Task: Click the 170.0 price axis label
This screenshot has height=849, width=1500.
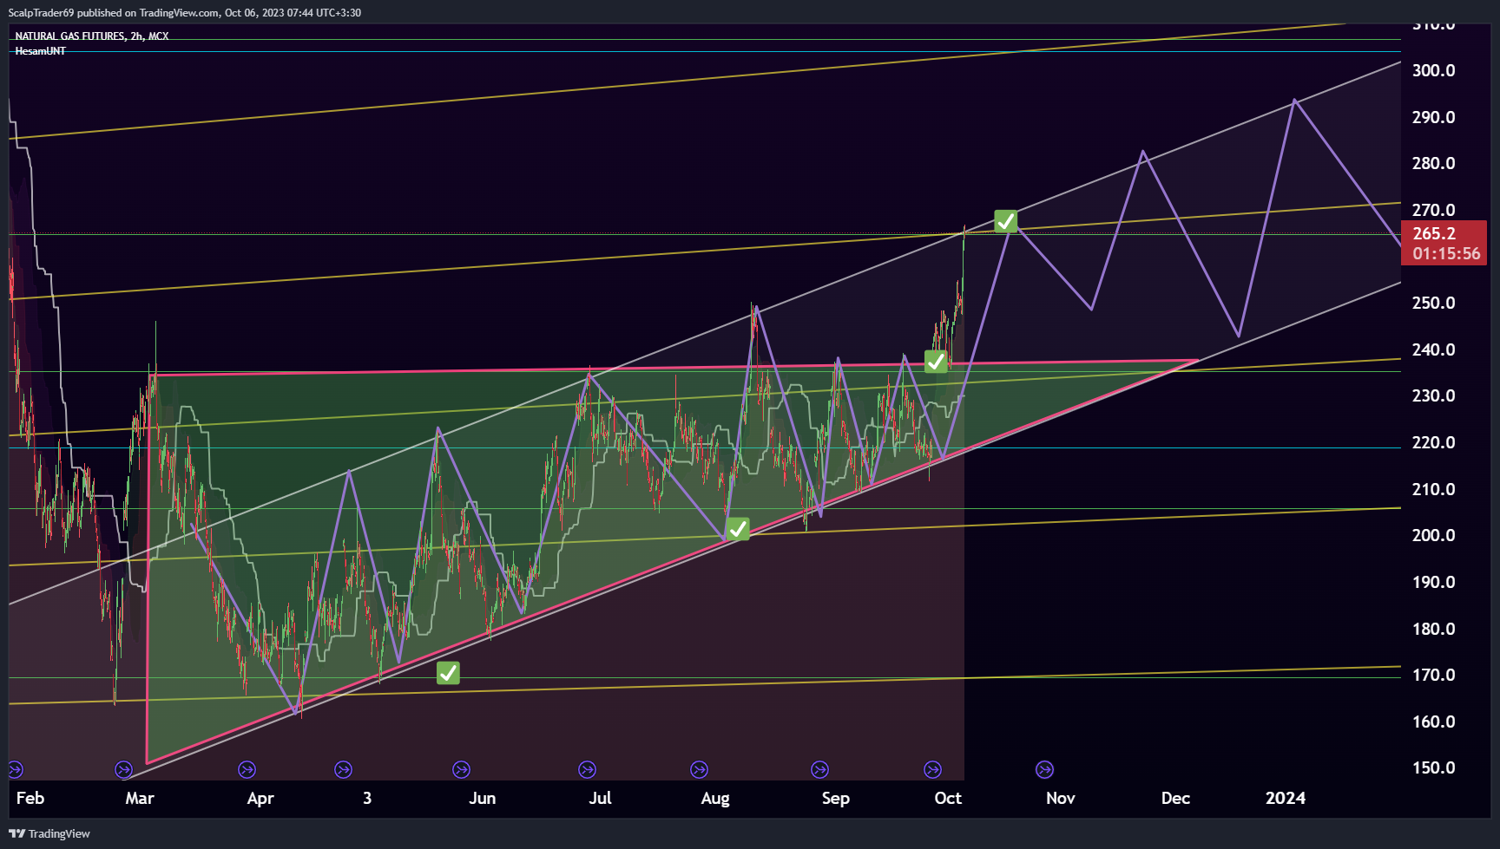Action: point(1433,675)
